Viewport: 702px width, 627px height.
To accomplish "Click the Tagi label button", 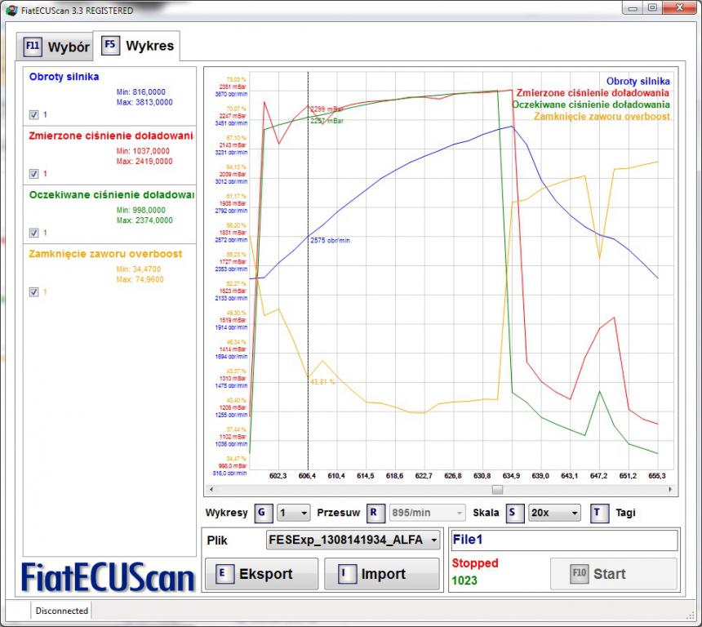I will tap(625, 513).
